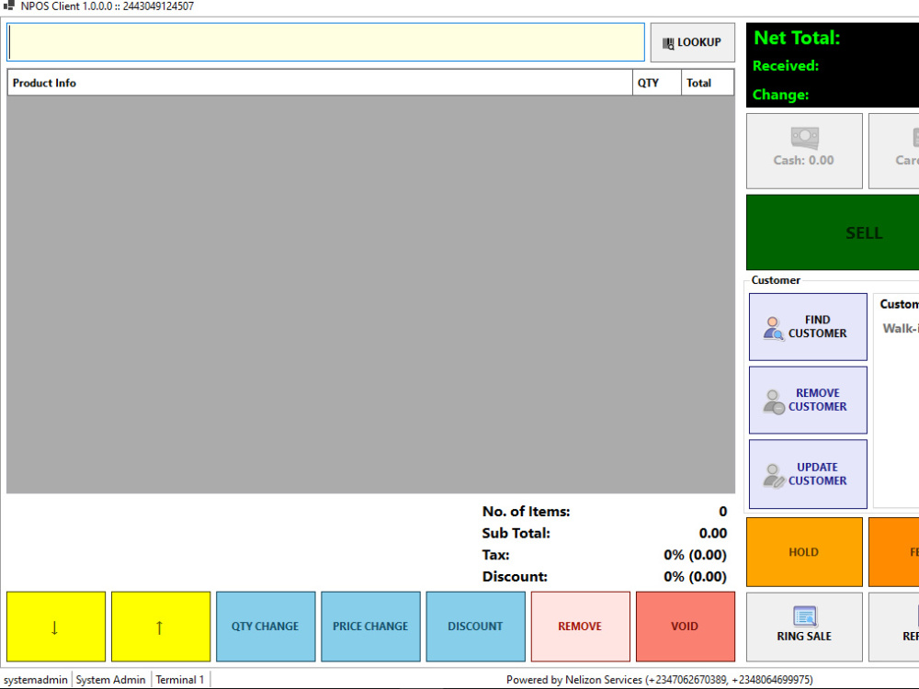Focus the product barcode entry field
This screenshot has height=689, width=919.
click(x=326, y=42)
